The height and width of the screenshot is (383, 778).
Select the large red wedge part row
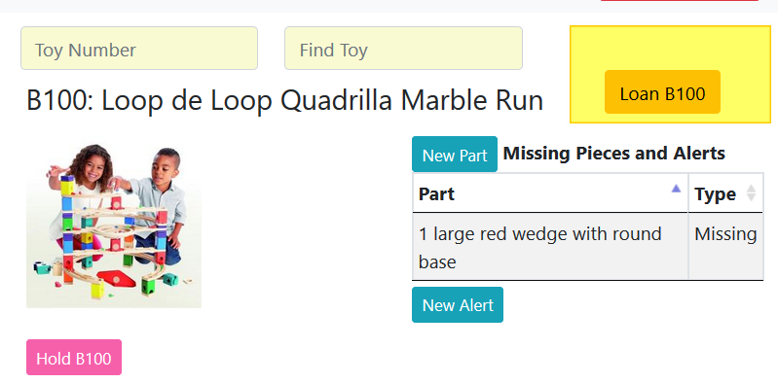[587, 246]
